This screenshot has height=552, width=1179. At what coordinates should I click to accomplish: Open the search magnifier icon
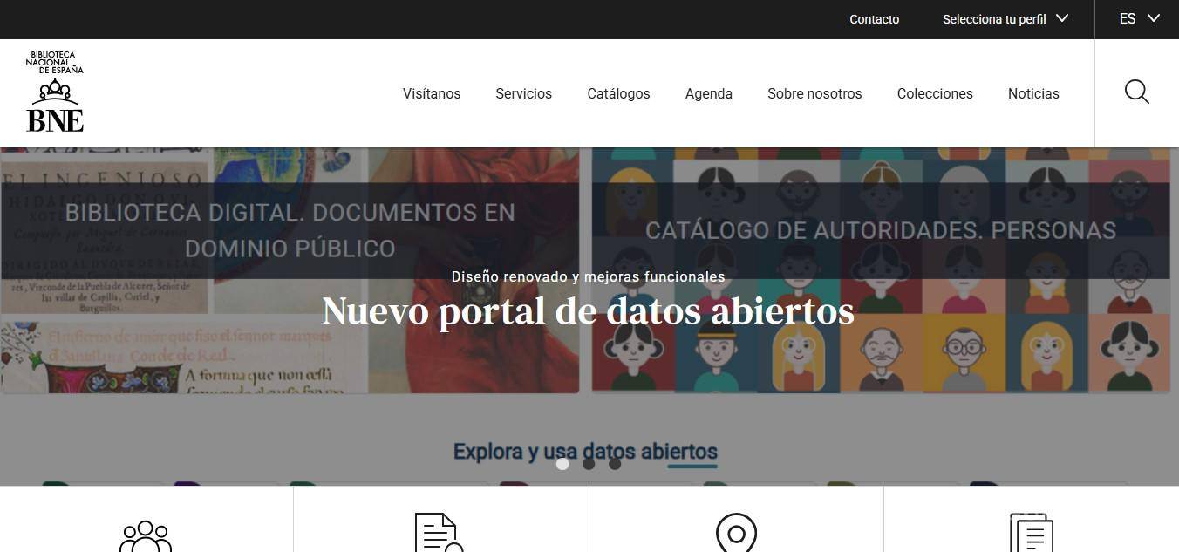pyautogui.click(x=1136, y=92)
